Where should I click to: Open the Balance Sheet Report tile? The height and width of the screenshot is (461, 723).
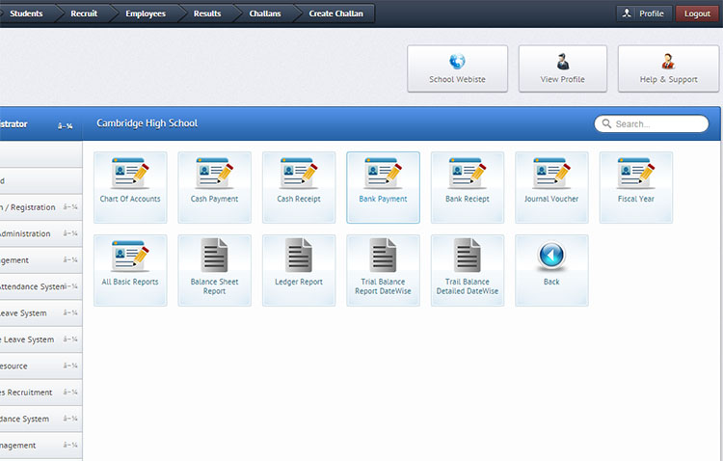pyautogui.click(x=214, y=270)
